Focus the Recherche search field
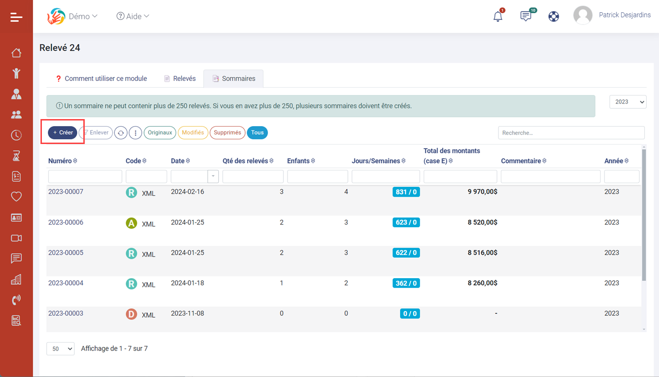This screenshot has width=659, height=377. click(571, 133)
